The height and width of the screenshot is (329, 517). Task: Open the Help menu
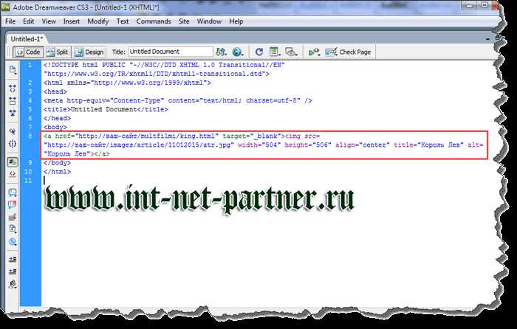(x=236, y=21)
